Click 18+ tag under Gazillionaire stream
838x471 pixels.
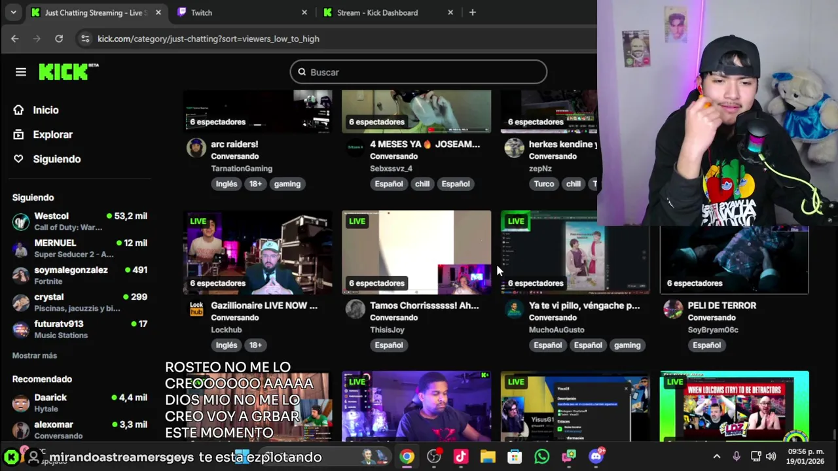coord(255,345)
